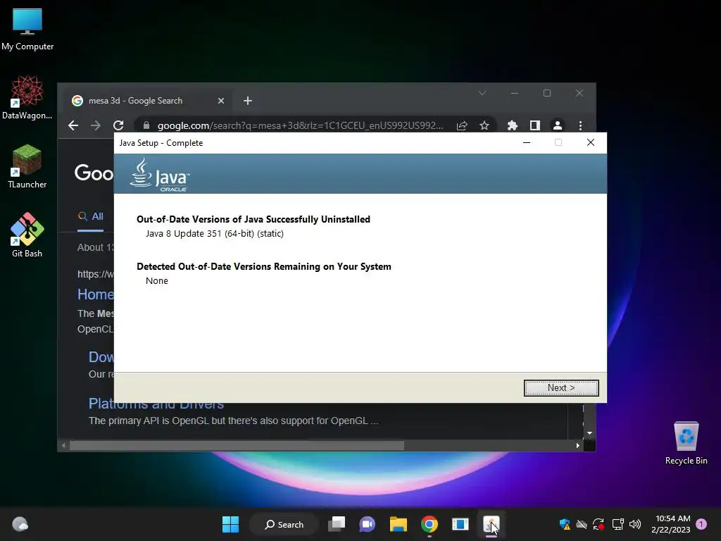Open Chrome three-dot menu
The width and height of the screenshot is (721, 541).
coord(580,125)
